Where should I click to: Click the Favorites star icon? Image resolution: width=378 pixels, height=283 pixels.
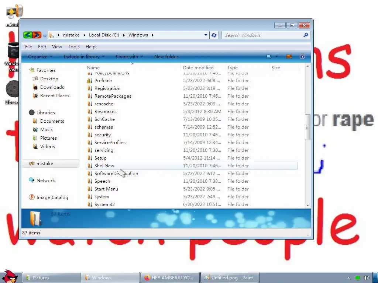point(32,70)
